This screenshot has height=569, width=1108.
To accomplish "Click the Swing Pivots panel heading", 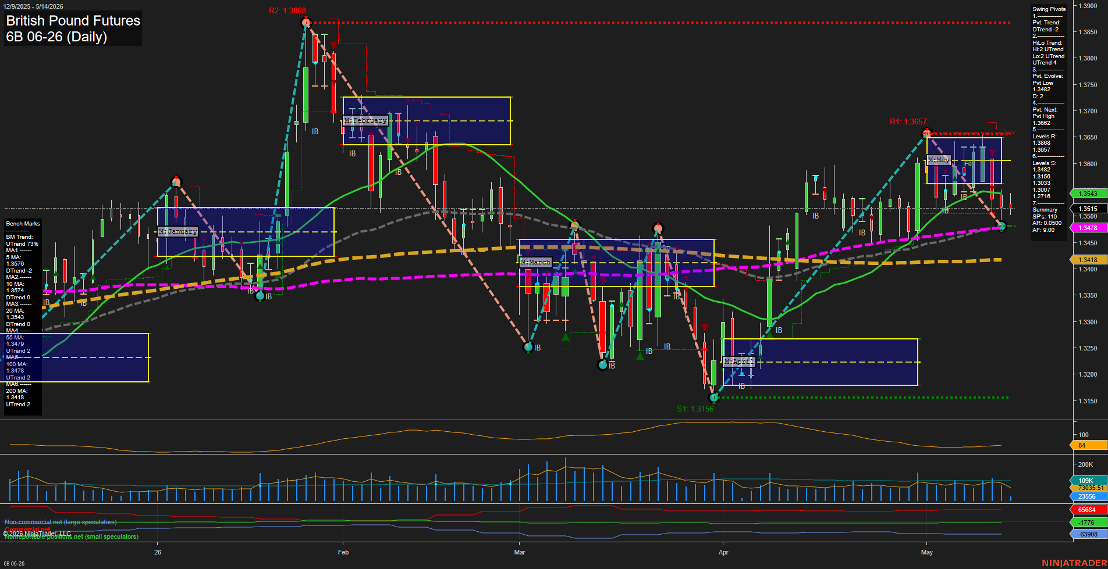I will point(1049,9).
